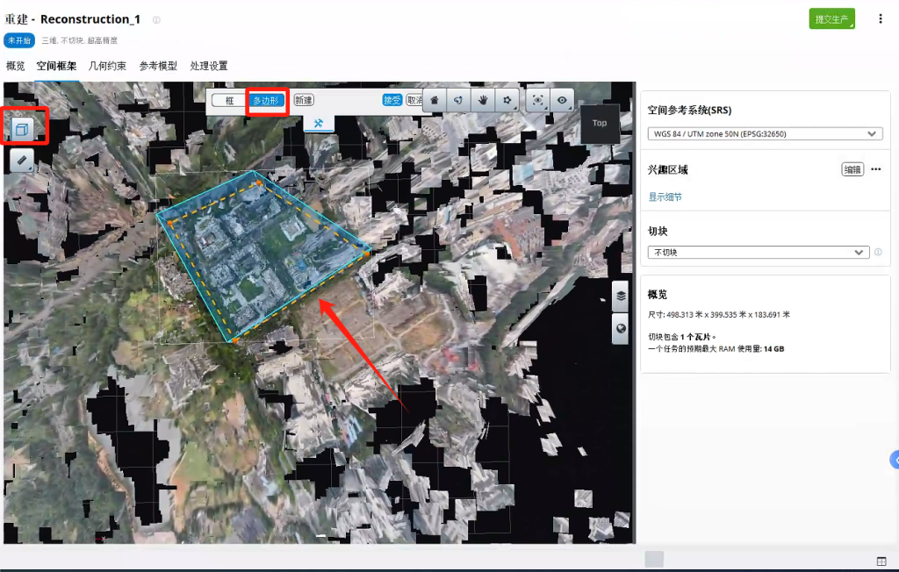899x572 pixels.
Task: Select the pan hand tool
Action: click(x=483, y=100)
